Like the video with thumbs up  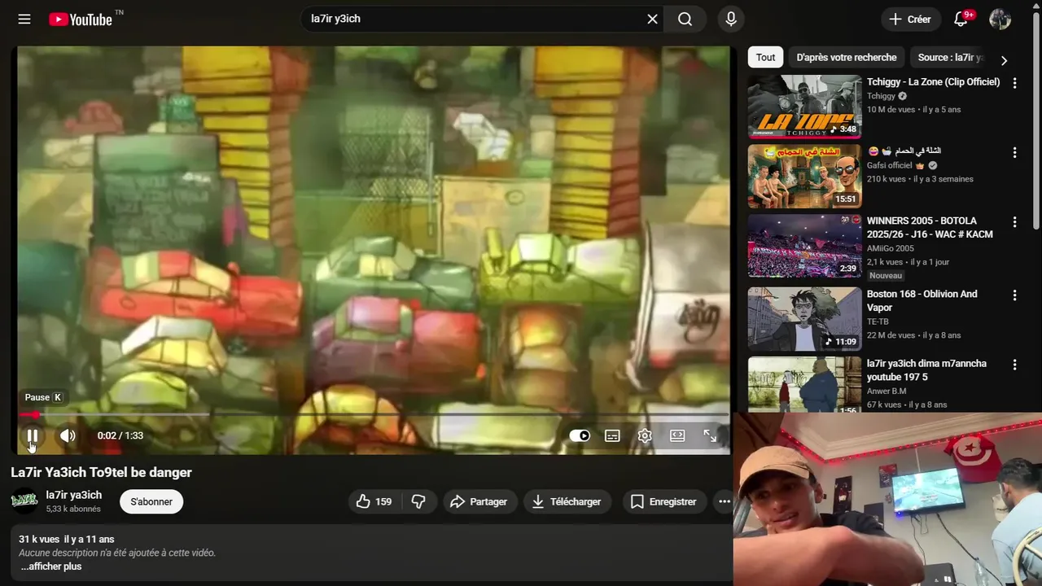click(x=374, y=501)
